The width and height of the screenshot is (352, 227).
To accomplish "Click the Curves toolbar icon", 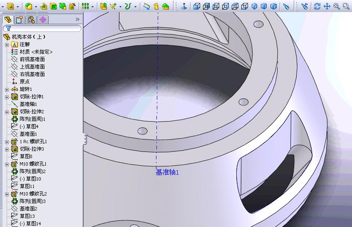I will (127, 6).
